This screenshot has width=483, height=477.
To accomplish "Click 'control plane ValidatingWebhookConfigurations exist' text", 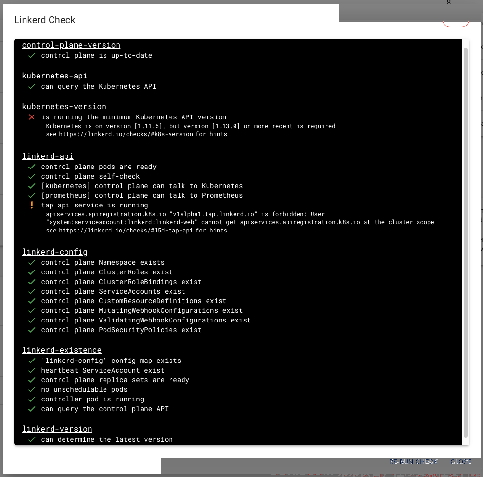I will click(146, 320).
